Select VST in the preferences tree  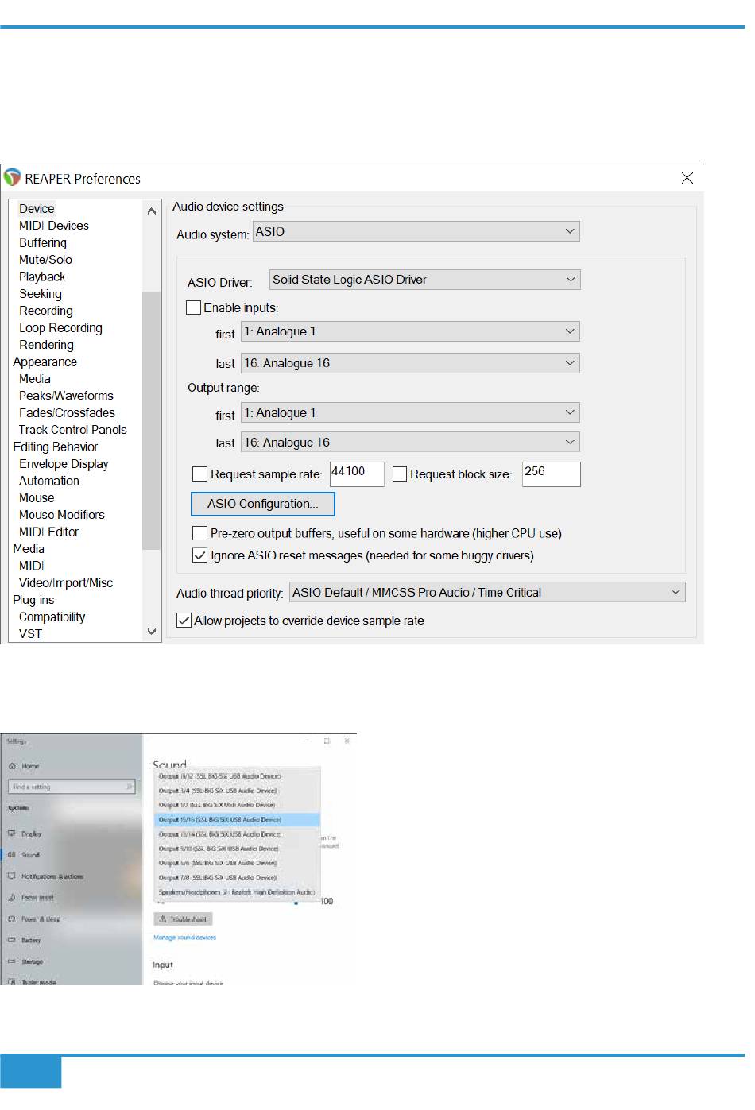30,634
